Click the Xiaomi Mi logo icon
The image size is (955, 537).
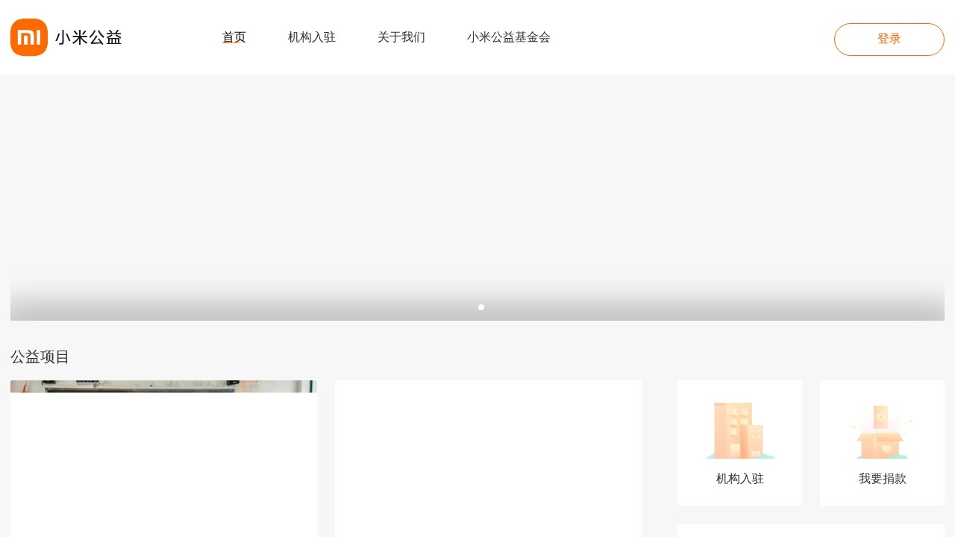[x=29, y=37]
